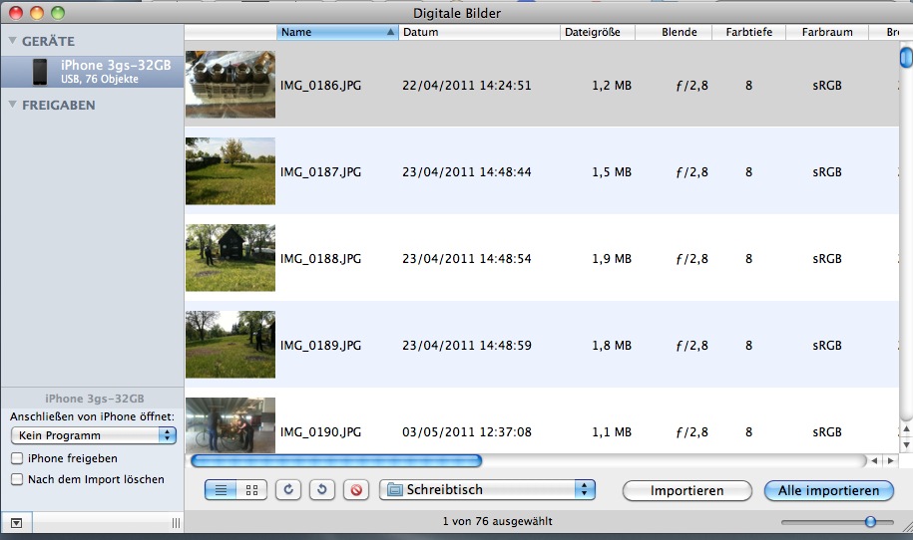Check Nach dem Import löschen

point(17,479)
